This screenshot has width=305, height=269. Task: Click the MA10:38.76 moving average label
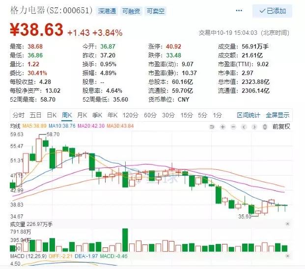[62, 126]
